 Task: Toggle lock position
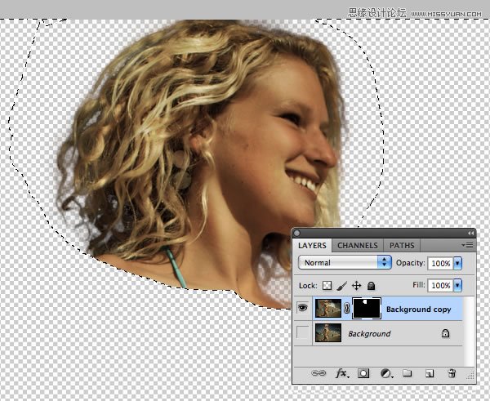[356, 287]
